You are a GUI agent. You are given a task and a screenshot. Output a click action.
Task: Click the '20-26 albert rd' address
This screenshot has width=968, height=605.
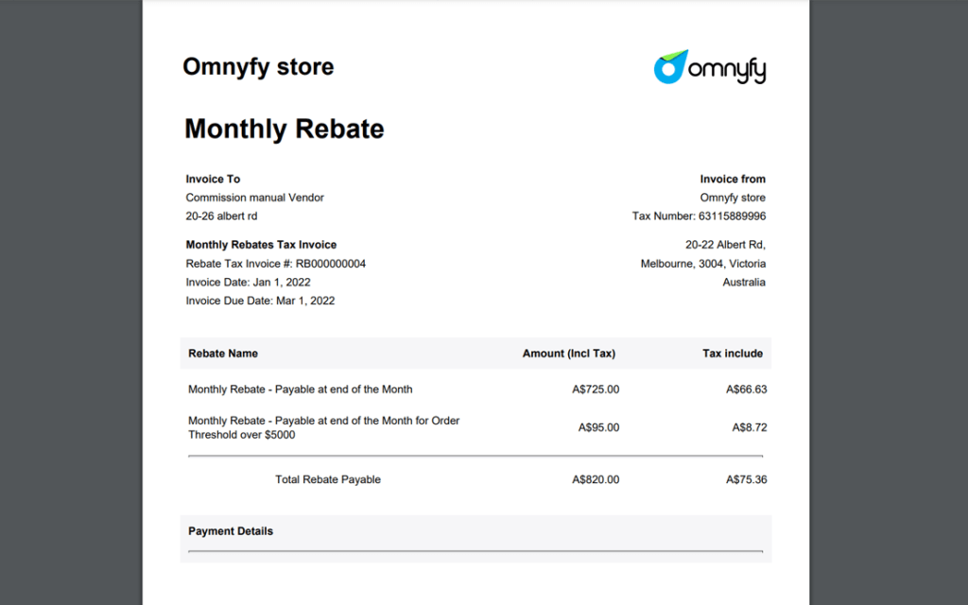221,216
